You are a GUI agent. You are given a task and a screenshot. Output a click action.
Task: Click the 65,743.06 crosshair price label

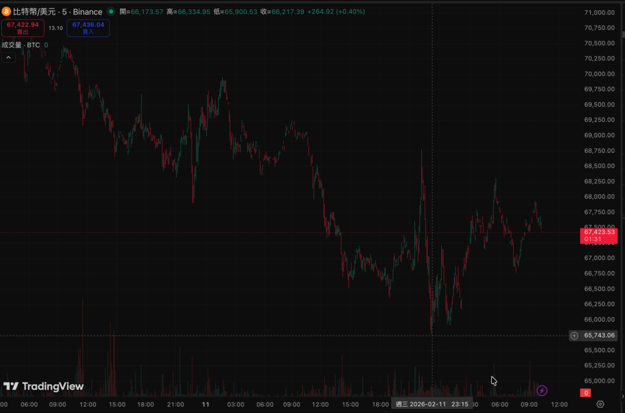point(599,336)
